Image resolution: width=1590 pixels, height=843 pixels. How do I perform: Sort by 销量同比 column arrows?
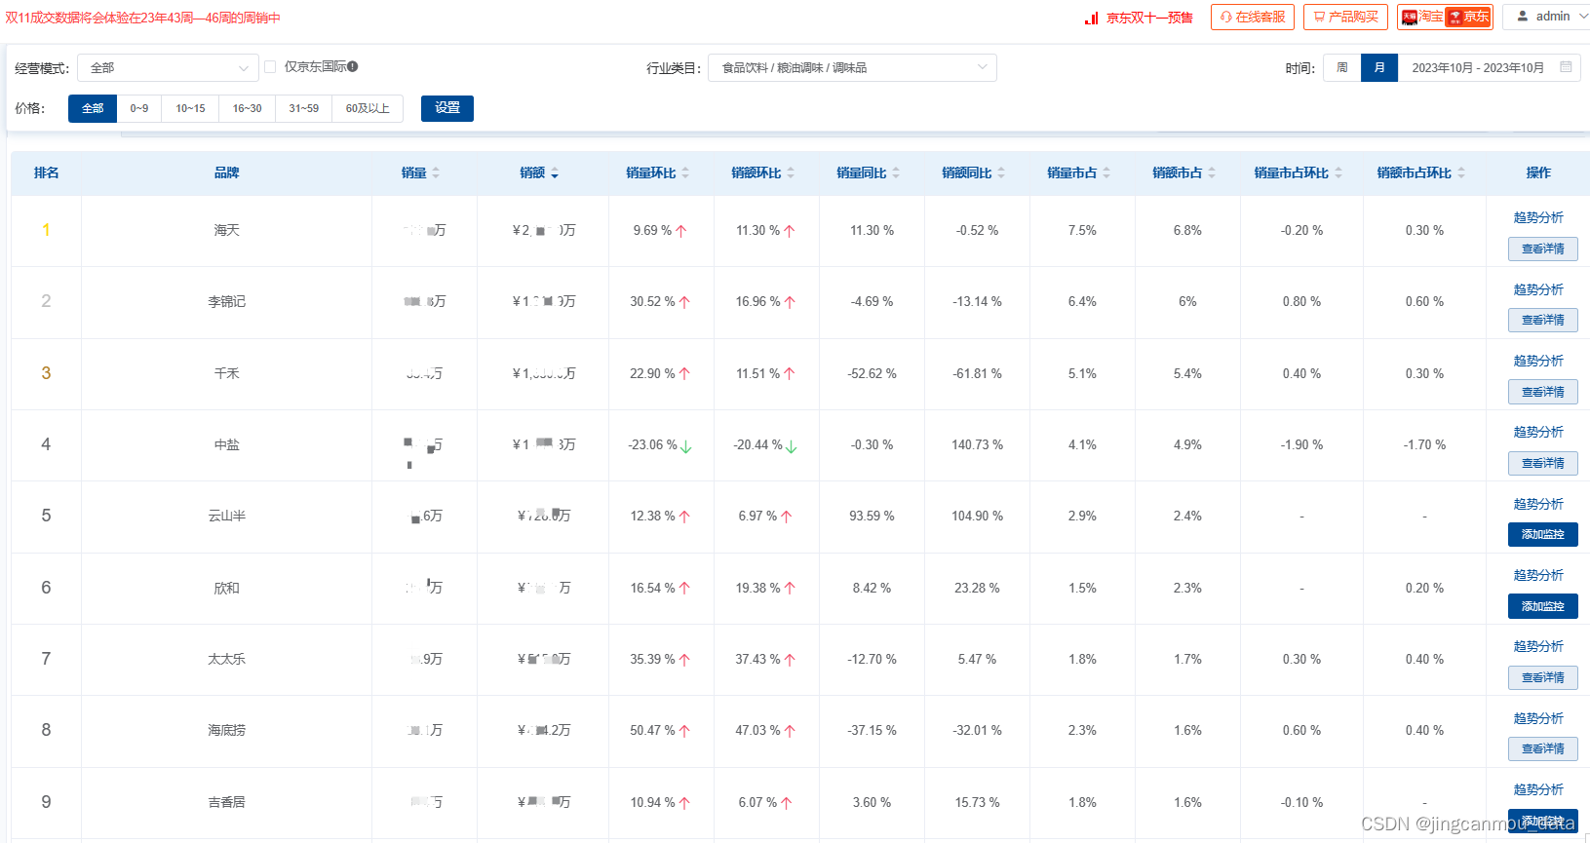pos(896,172)
